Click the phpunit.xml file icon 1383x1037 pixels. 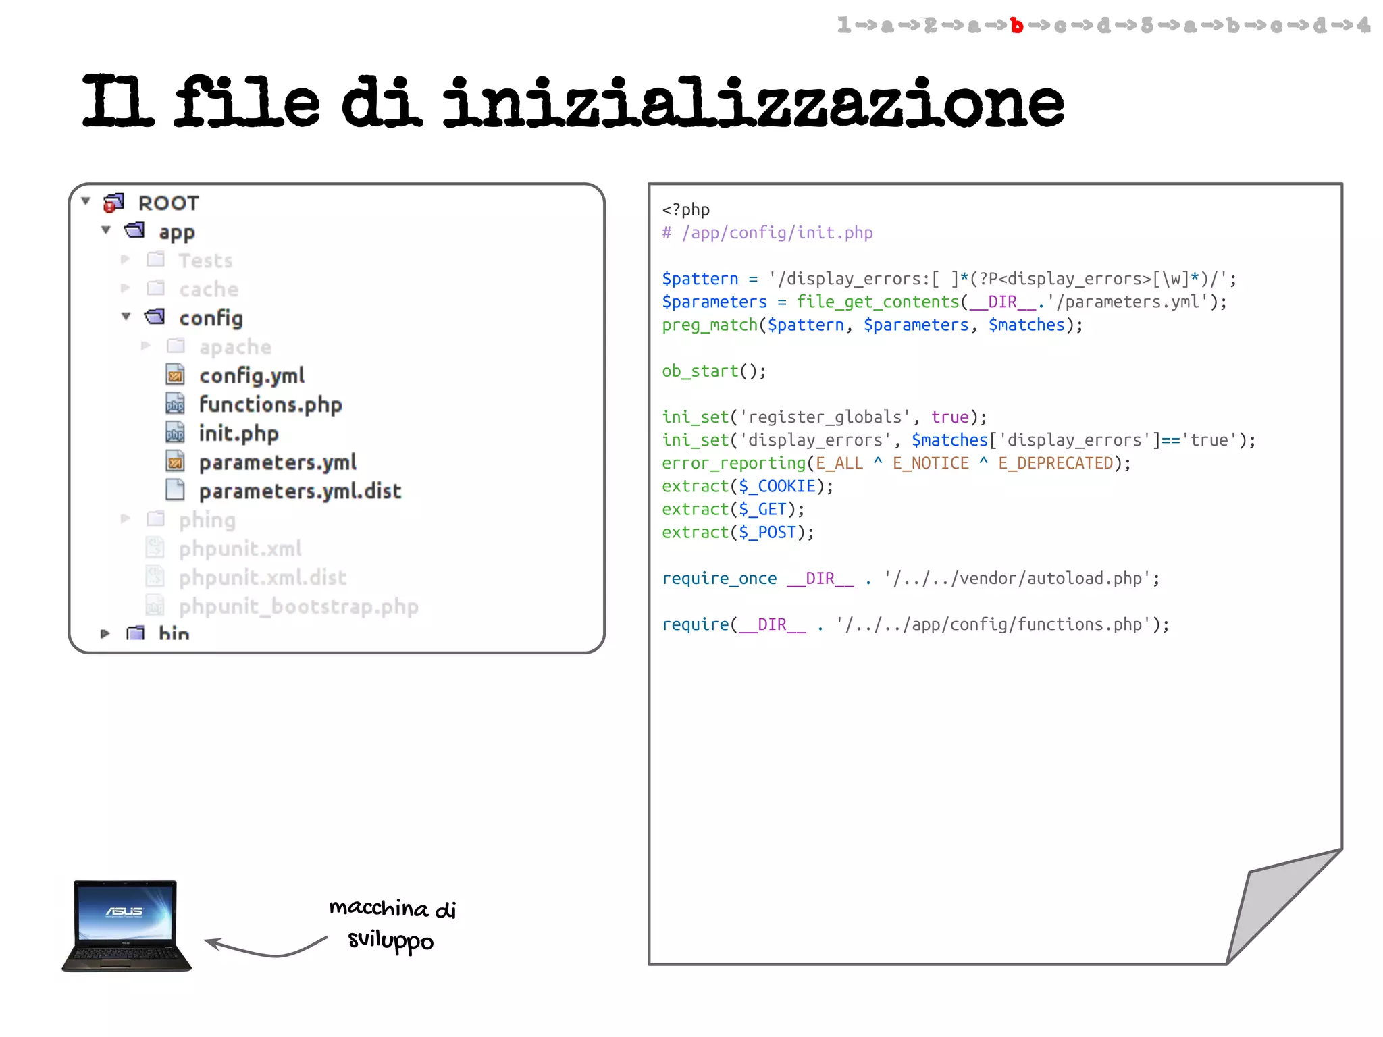(x=155, y=548)
